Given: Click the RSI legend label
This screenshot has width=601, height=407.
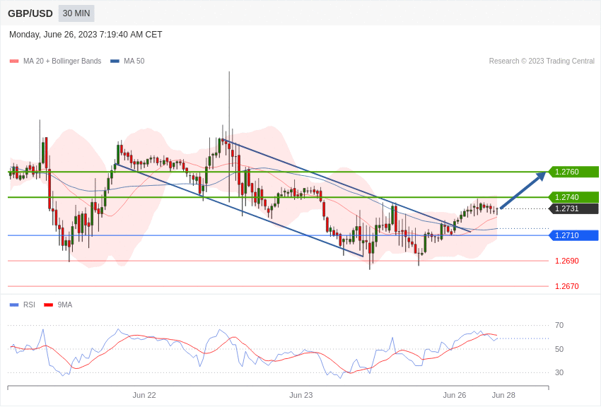Looking at the screenshot, I should (29, 305).
